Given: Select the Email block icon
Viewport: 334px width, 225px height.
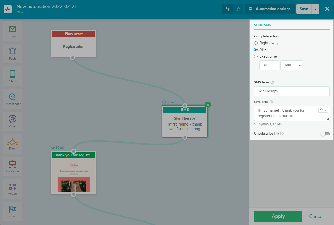Looking at the screenshot, I should 12,31.
